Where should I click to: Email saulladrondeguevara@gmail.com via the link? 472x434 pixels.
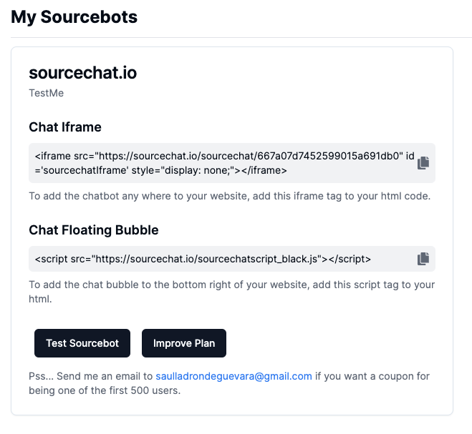233,376
